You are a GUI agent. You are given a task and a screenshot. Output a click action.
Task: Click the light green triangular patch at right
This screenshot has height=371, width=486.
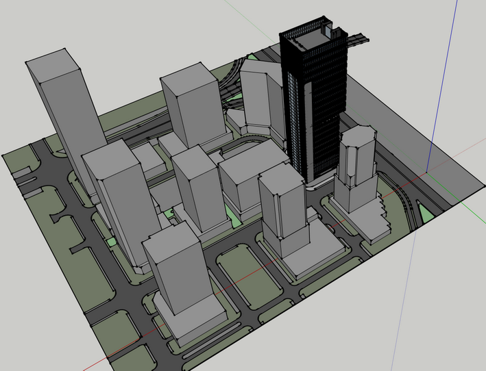coord(426,214)
